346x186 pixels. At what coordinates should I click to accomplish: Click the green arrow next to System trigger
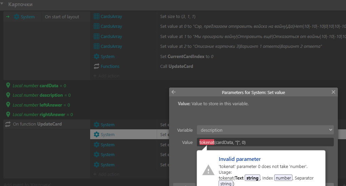point(8,17)
